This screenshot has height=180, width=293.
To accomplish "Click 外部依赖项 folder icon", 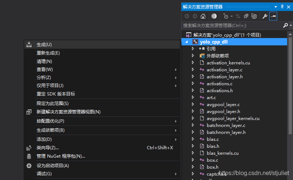I will [202, 56].
